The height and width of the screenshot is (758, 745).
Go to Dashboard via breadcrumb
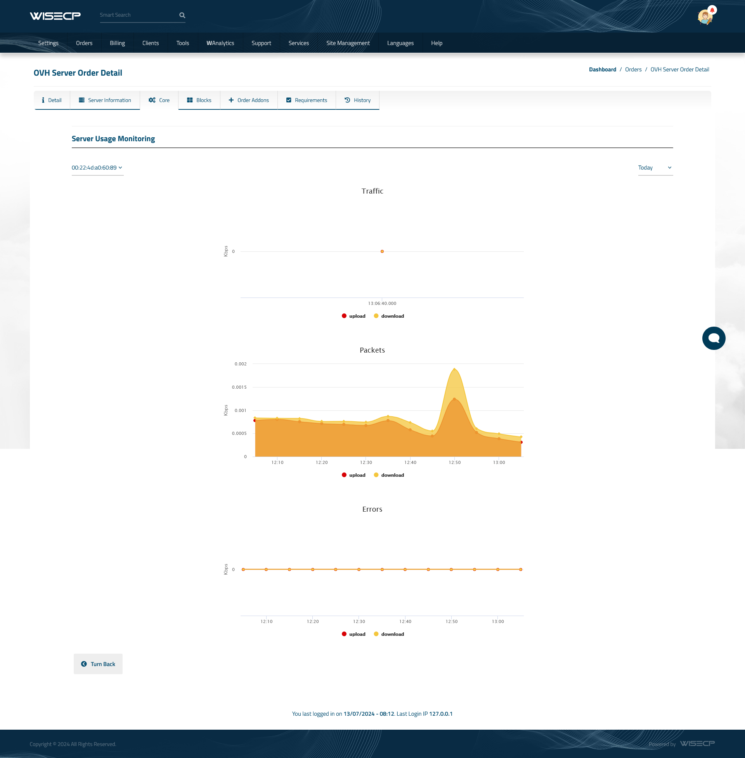[x=602, y=69]
